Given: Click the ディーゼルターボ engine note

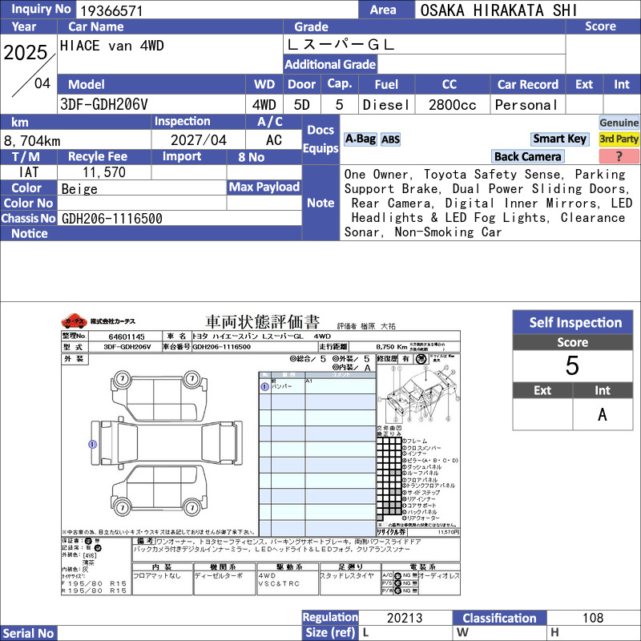Looking at the screenshot, I should (x=219, y=575).
